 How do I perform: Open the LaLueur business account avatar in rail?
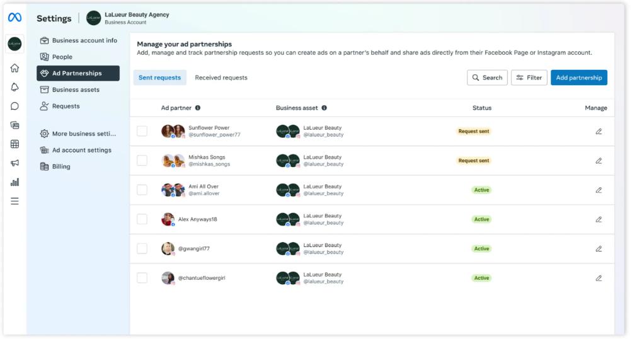(14, 43)
